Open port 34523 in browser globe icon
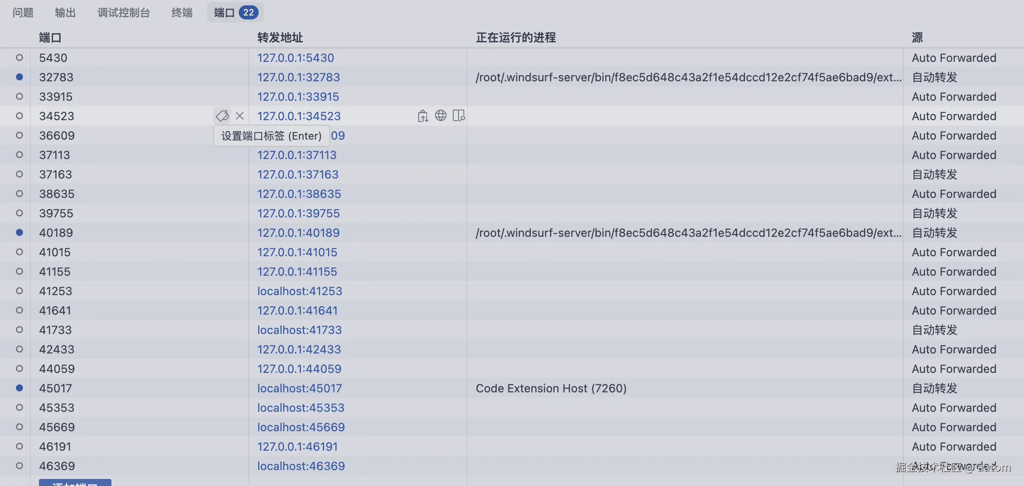Screen dimensions: 1024x486 click(x=441, y=116)
